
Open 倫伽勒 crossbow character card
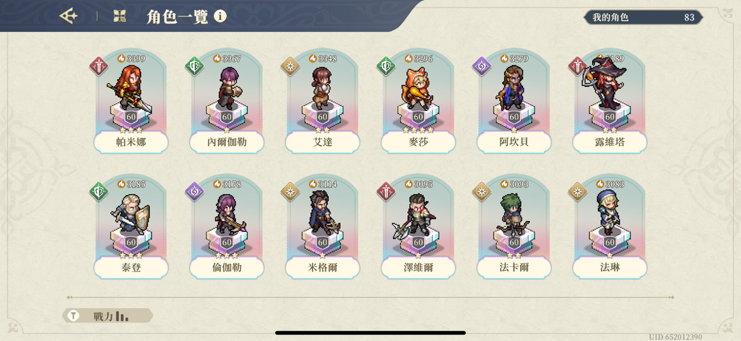[x=227, y=226]
